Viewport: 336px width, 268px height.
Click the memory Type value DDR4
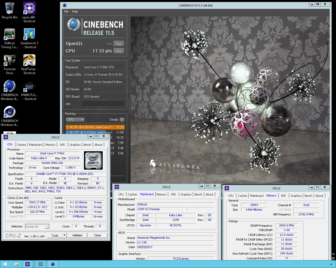point(254,205)
